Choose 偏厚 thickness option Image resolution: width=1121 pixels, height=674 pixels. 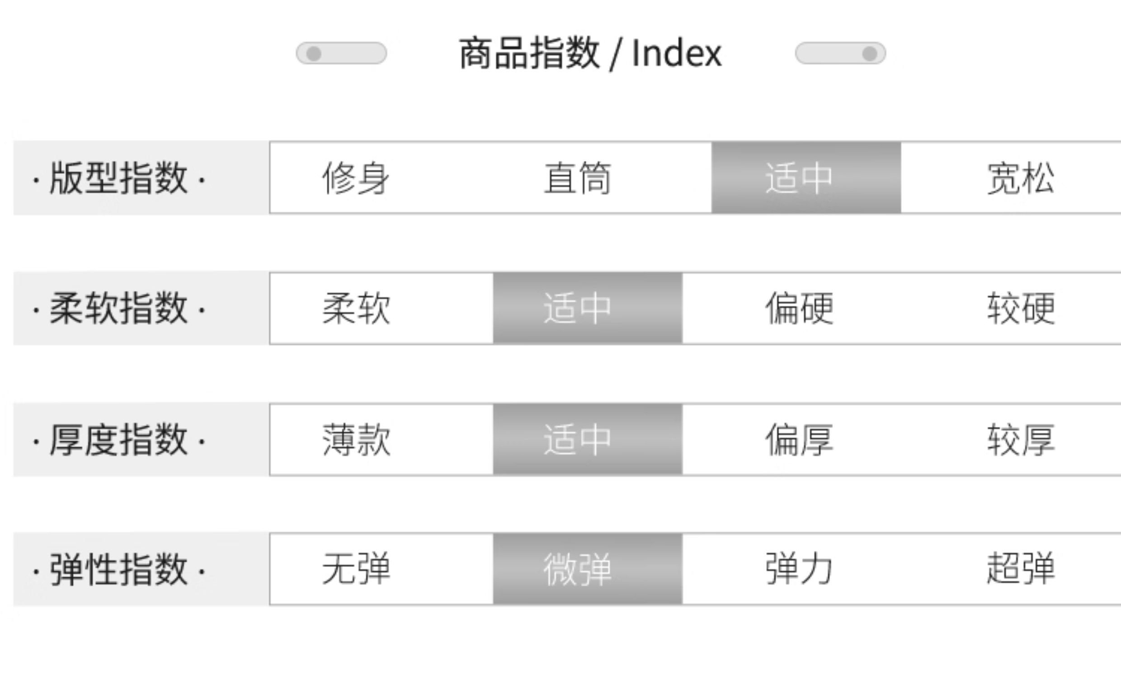[x=799, y=440]
